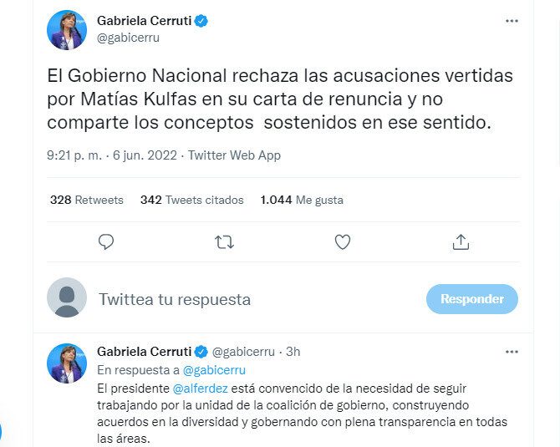Click the default gray user avatar
Viewport: 560px width, 447px height.
point(67,297)
